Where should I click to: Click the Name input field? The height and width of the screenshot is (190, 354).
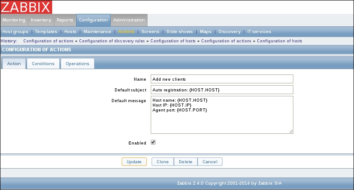(222, 79)
